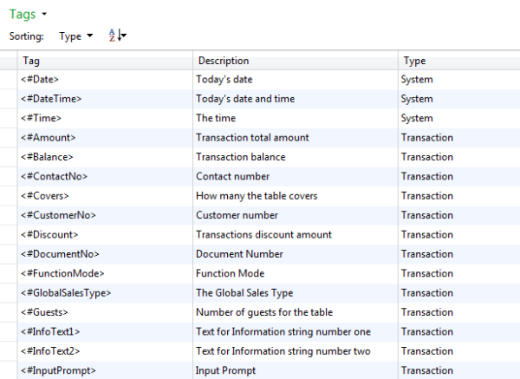Select the <#Date> tag row

[x=41, y=80]
